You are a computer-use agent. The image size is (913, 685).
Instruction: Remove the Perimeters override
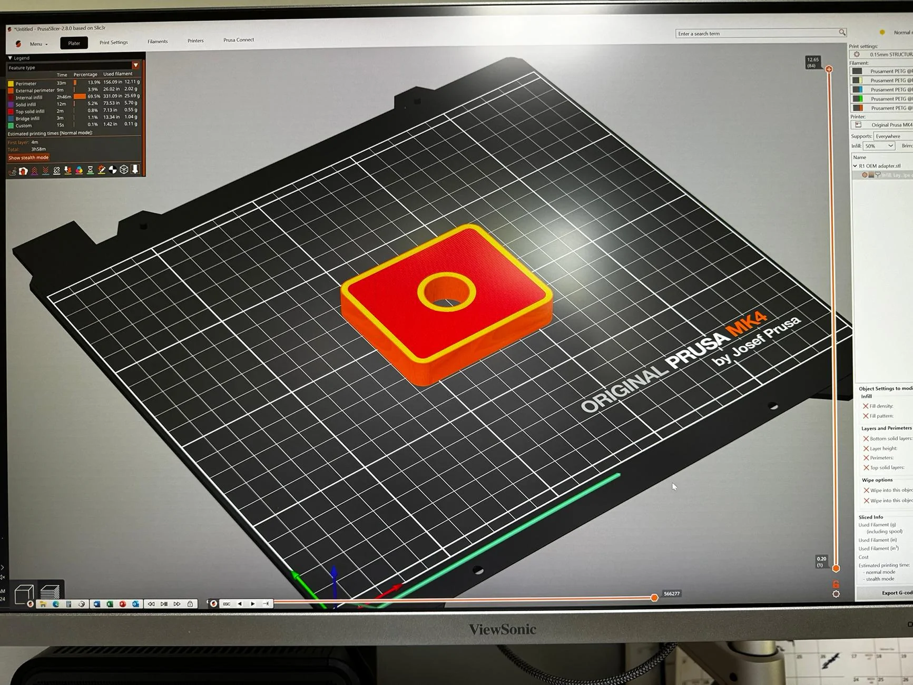point(866,458)
